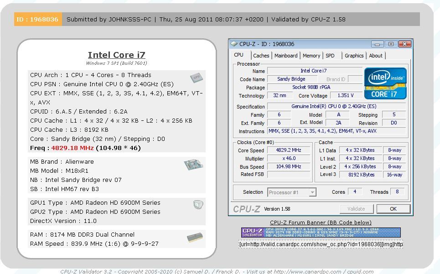This screenshot has height=274, width=440.
Task: Expand the Processor #1 selection dropdown
Action: [x=312, y=192]
